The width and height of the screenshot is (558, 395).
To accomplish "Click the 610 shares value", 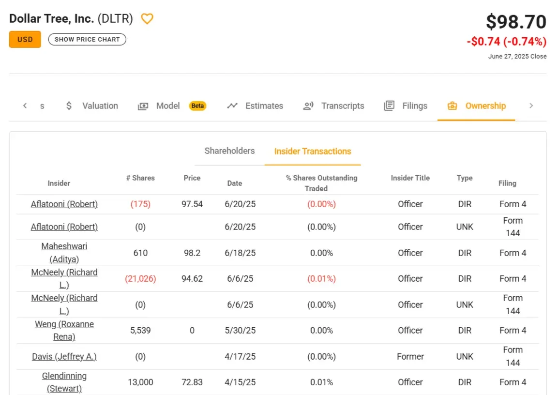I will pyautogui.click(x=140, y=253).
